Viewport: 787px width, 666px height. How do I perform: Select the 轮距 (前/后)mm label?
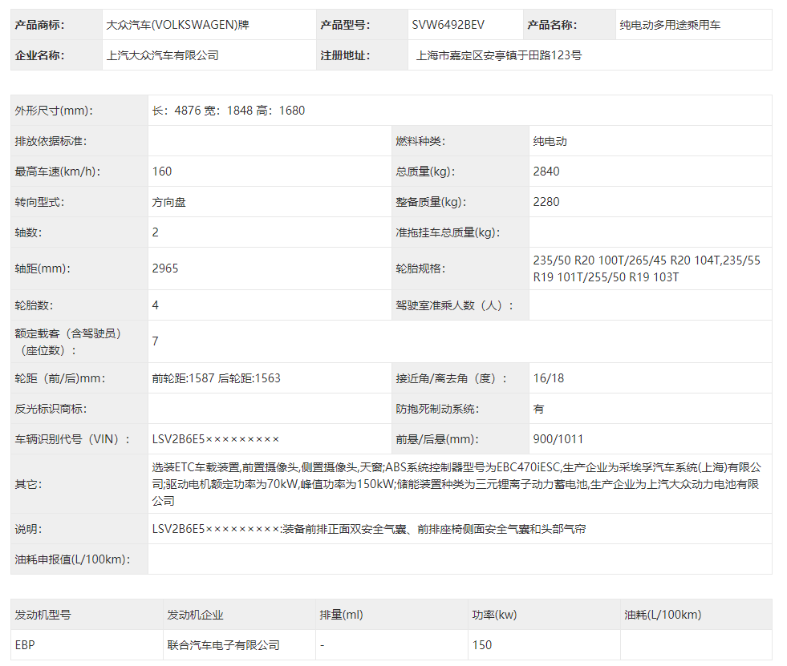[60, 378]
